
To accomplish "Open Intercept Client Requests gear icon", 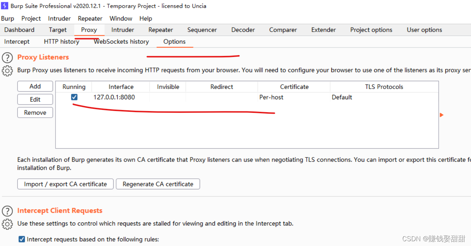I will coord(7,224).
